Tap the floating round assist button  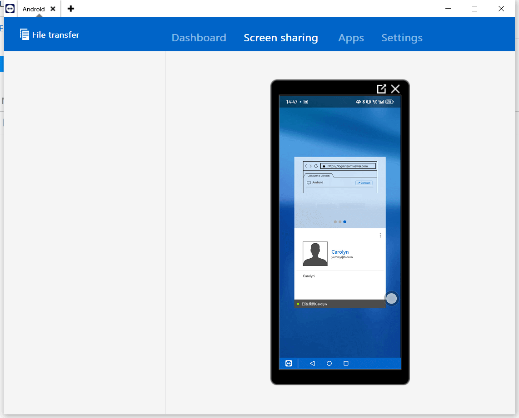coord(391,298)
